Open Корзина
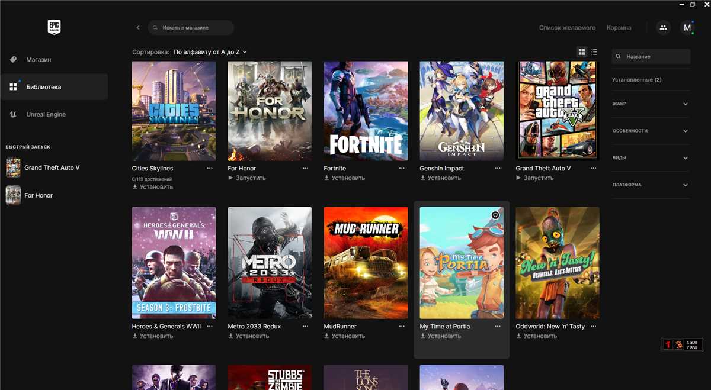The image size is (711, 390). tap(619, 28)
